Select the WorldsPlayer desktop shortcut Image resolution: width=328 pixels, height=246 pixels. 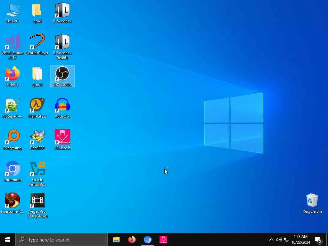point(37,45)
